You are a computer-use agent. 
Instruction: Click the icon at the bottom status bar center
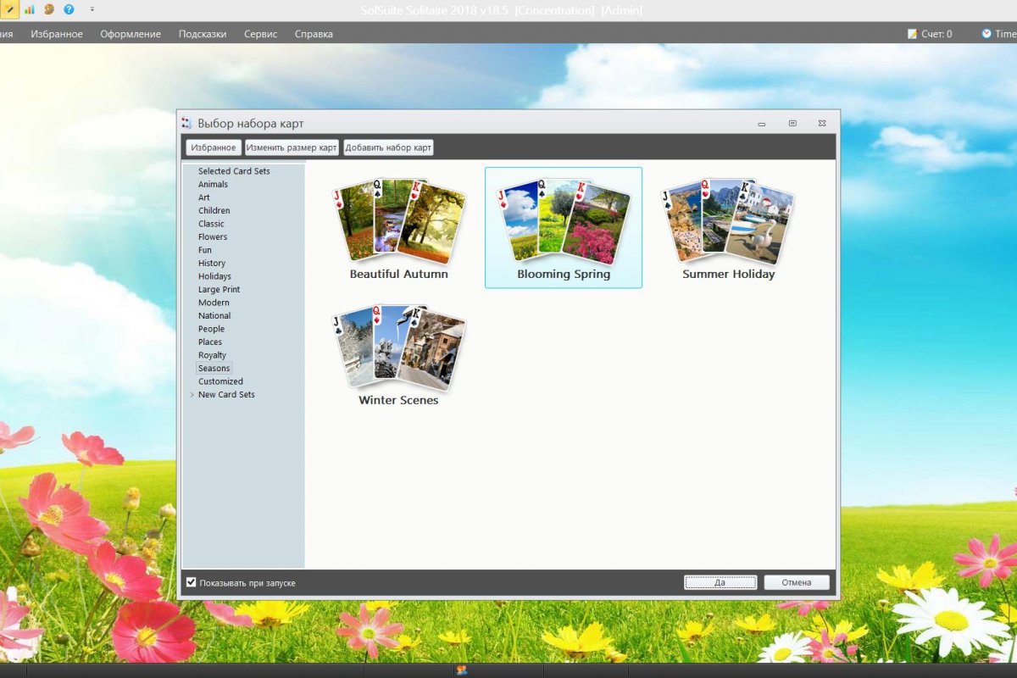[461, 670]
